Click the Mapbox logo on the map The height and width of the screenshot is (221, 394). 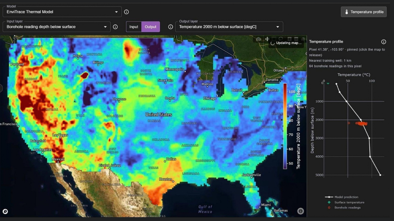(x=5, y=211)
